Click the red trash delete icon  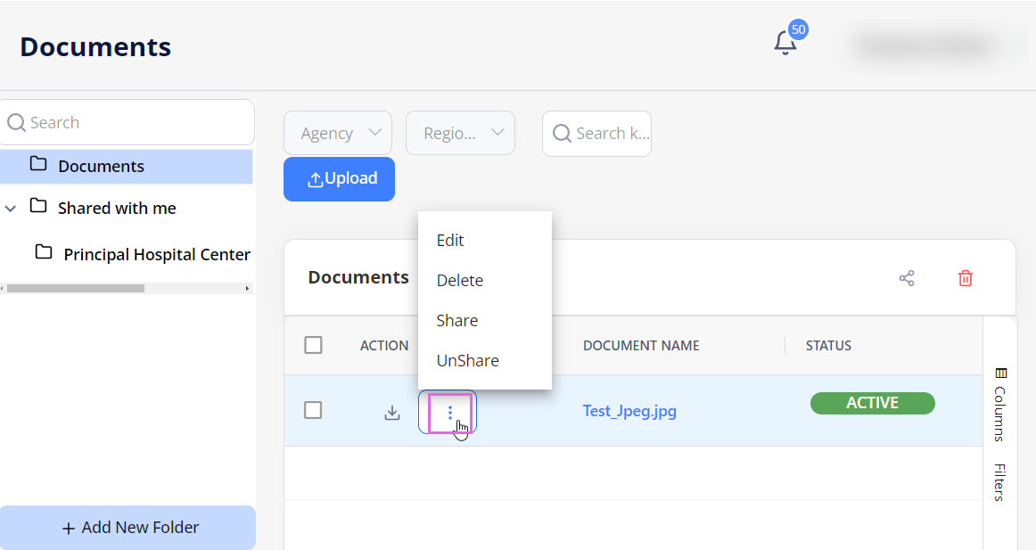(966, 278)
